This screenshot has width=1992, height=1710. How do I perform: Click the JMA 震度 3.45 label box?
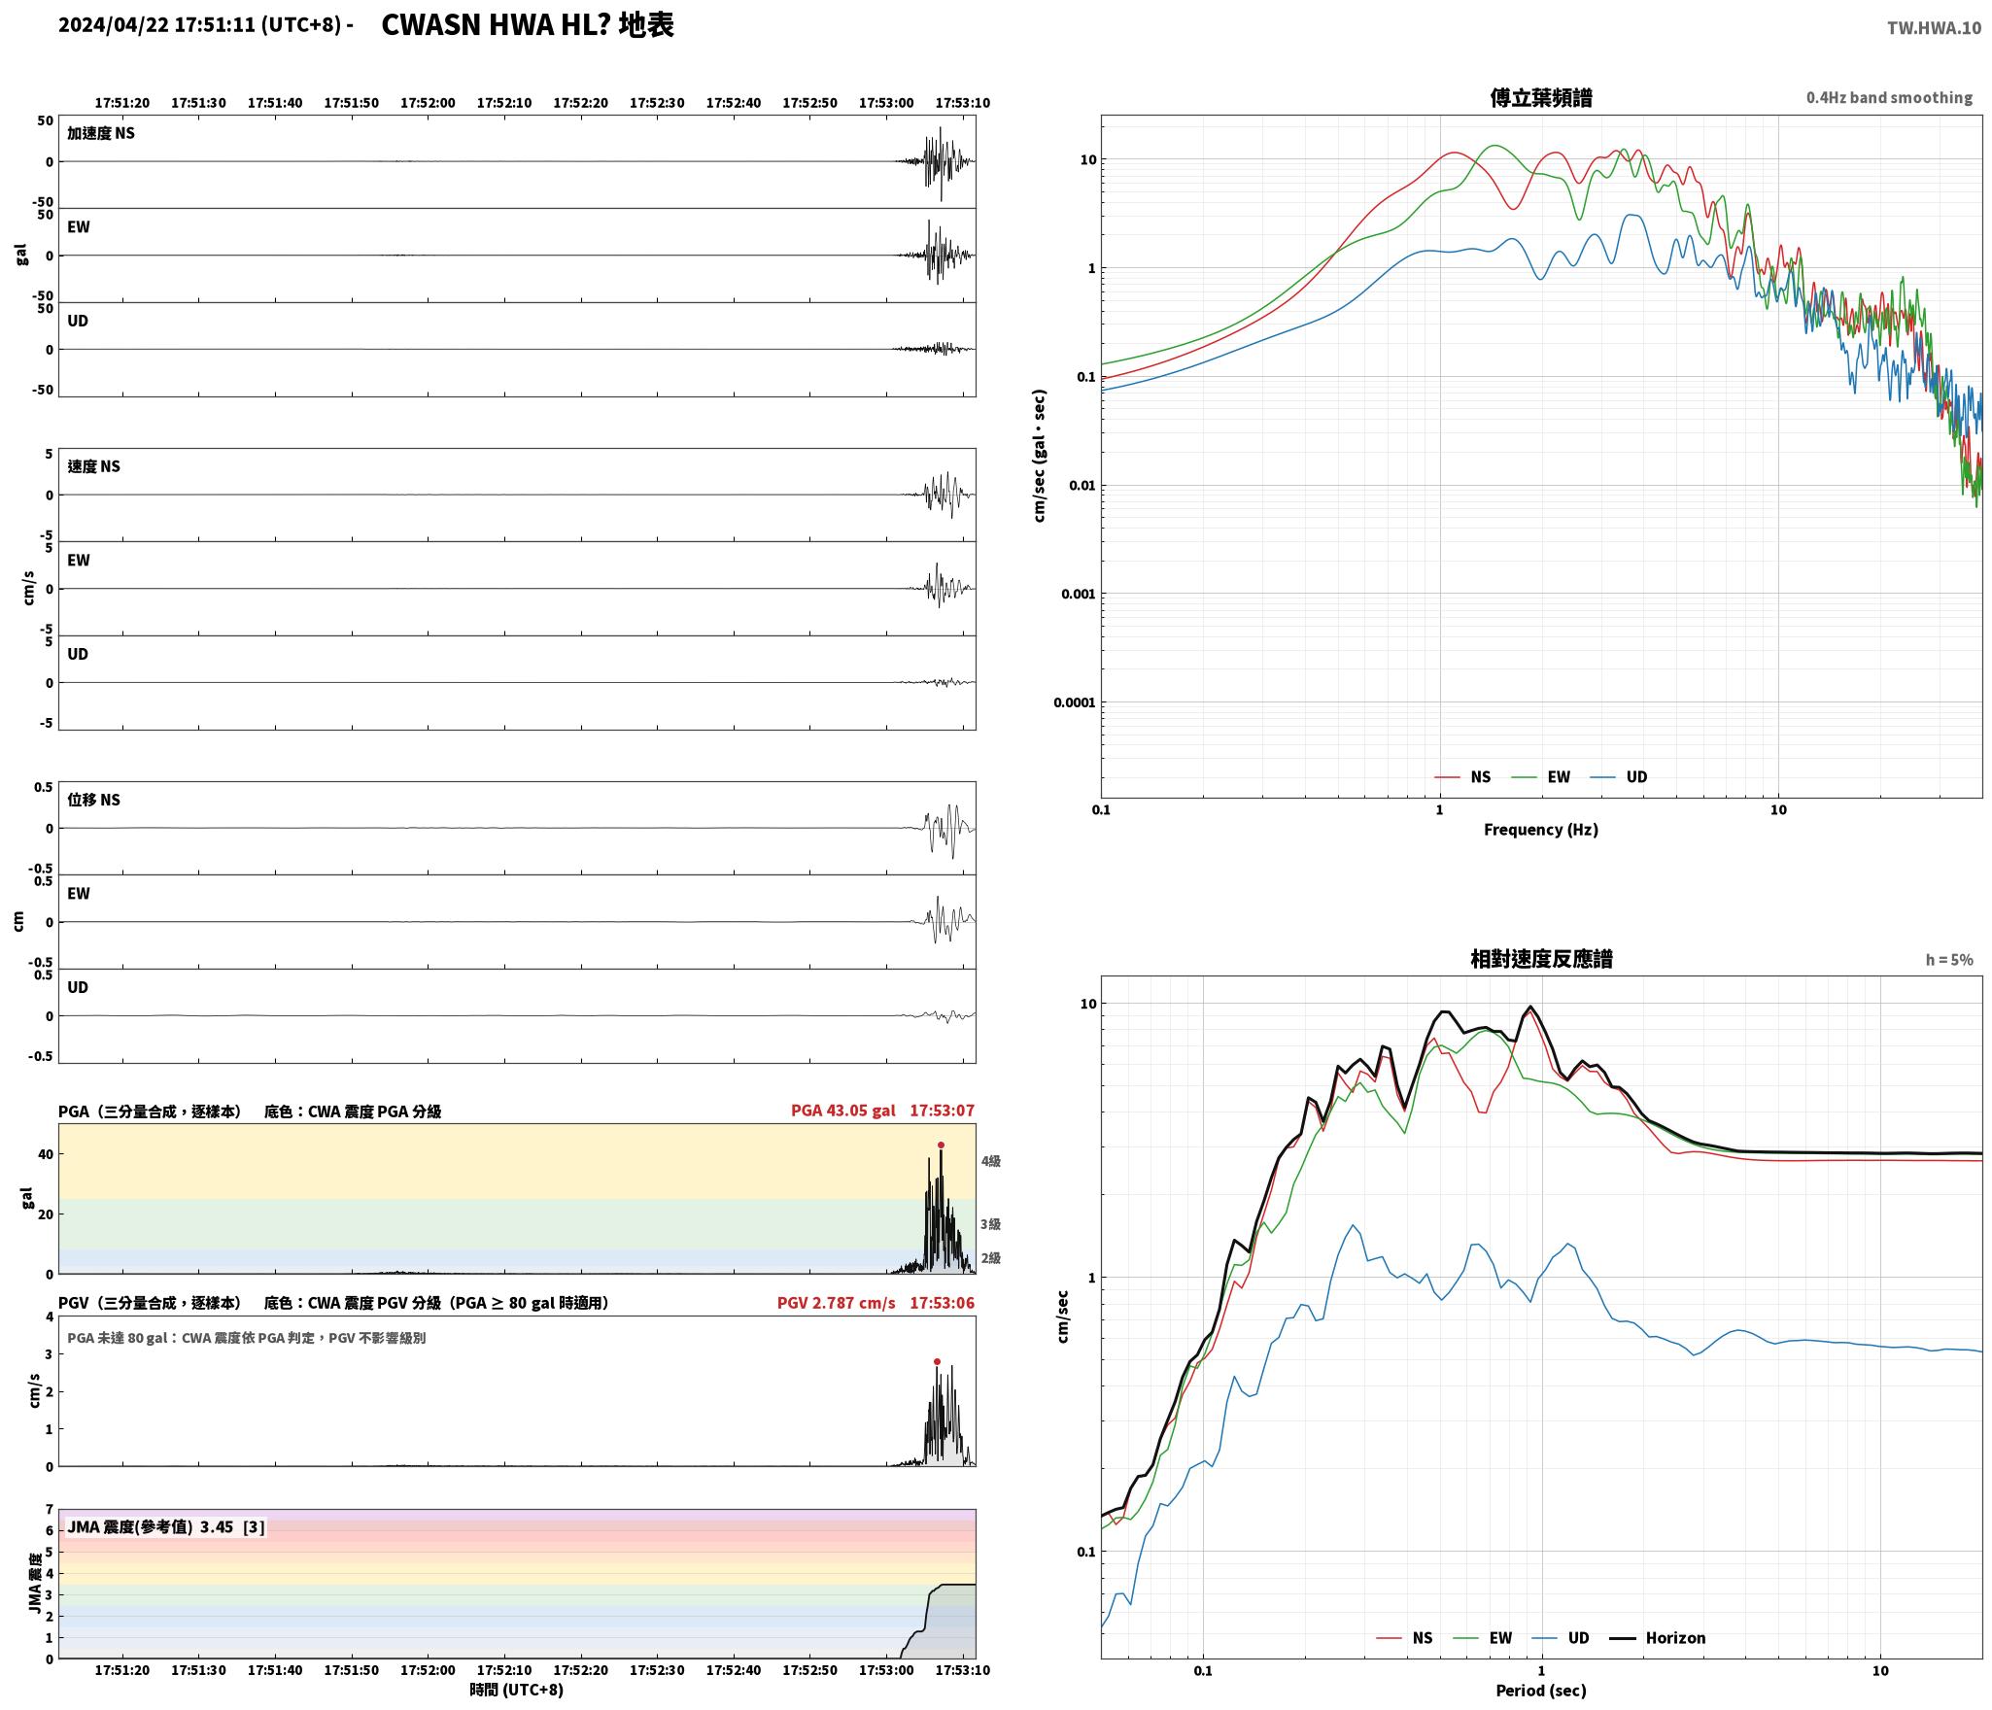165,1526
